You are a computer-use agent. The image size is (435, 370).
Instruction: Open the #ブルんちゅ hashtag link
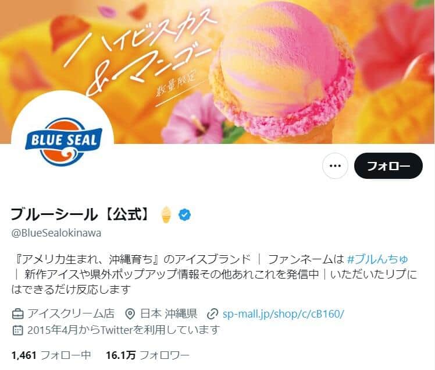(377, 259)
